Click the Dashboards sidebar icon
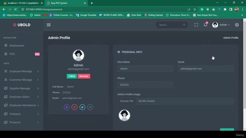The width and height of the screenshot is (246, 138). point(6,45)
